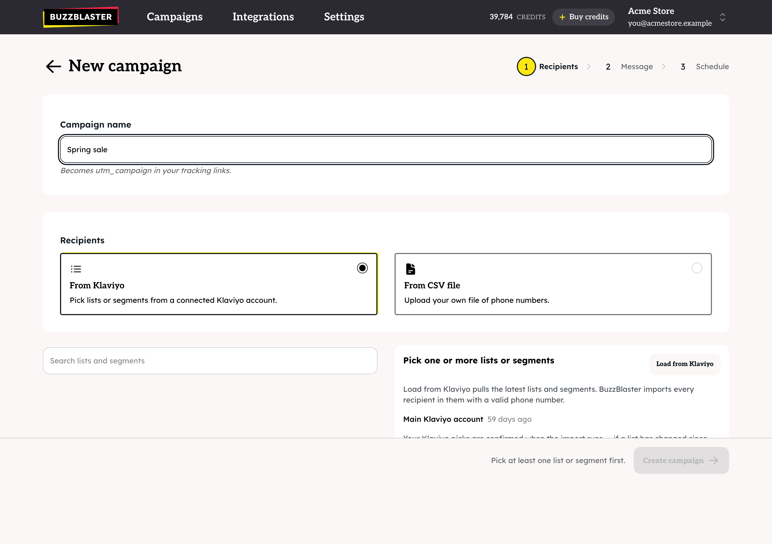772x544 pixels.
Task: Click the plus icon beside Buy credits
Action: [x=562, y=17]
